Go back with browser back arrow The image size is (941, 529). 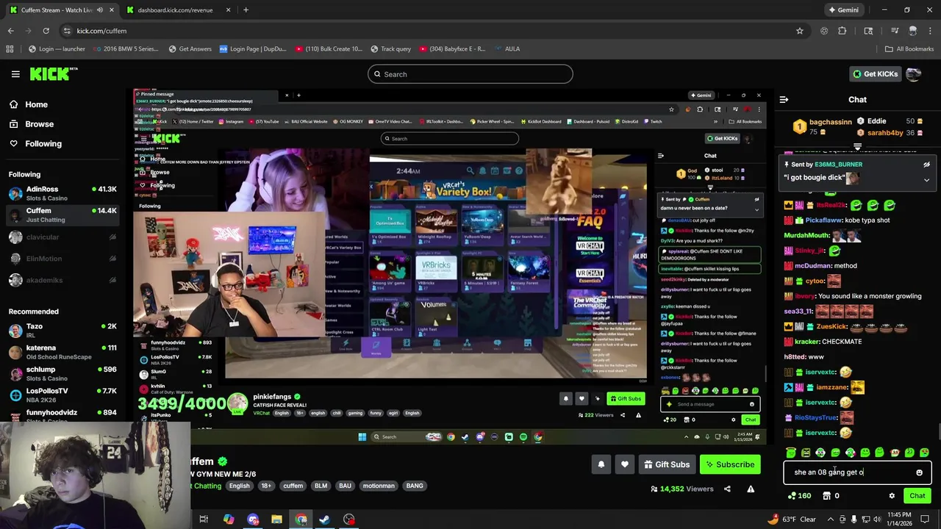click(x=11, y=31)
